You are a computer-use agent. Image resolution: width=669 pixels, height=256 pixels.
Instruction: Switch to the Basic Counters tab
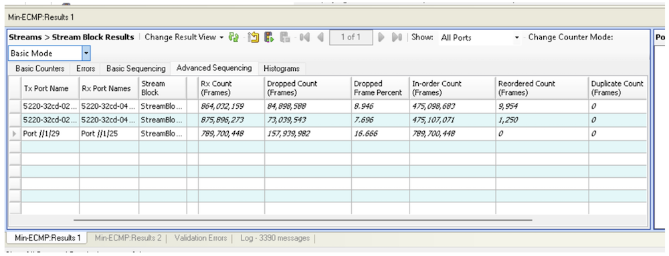click(x=40, y=69)
